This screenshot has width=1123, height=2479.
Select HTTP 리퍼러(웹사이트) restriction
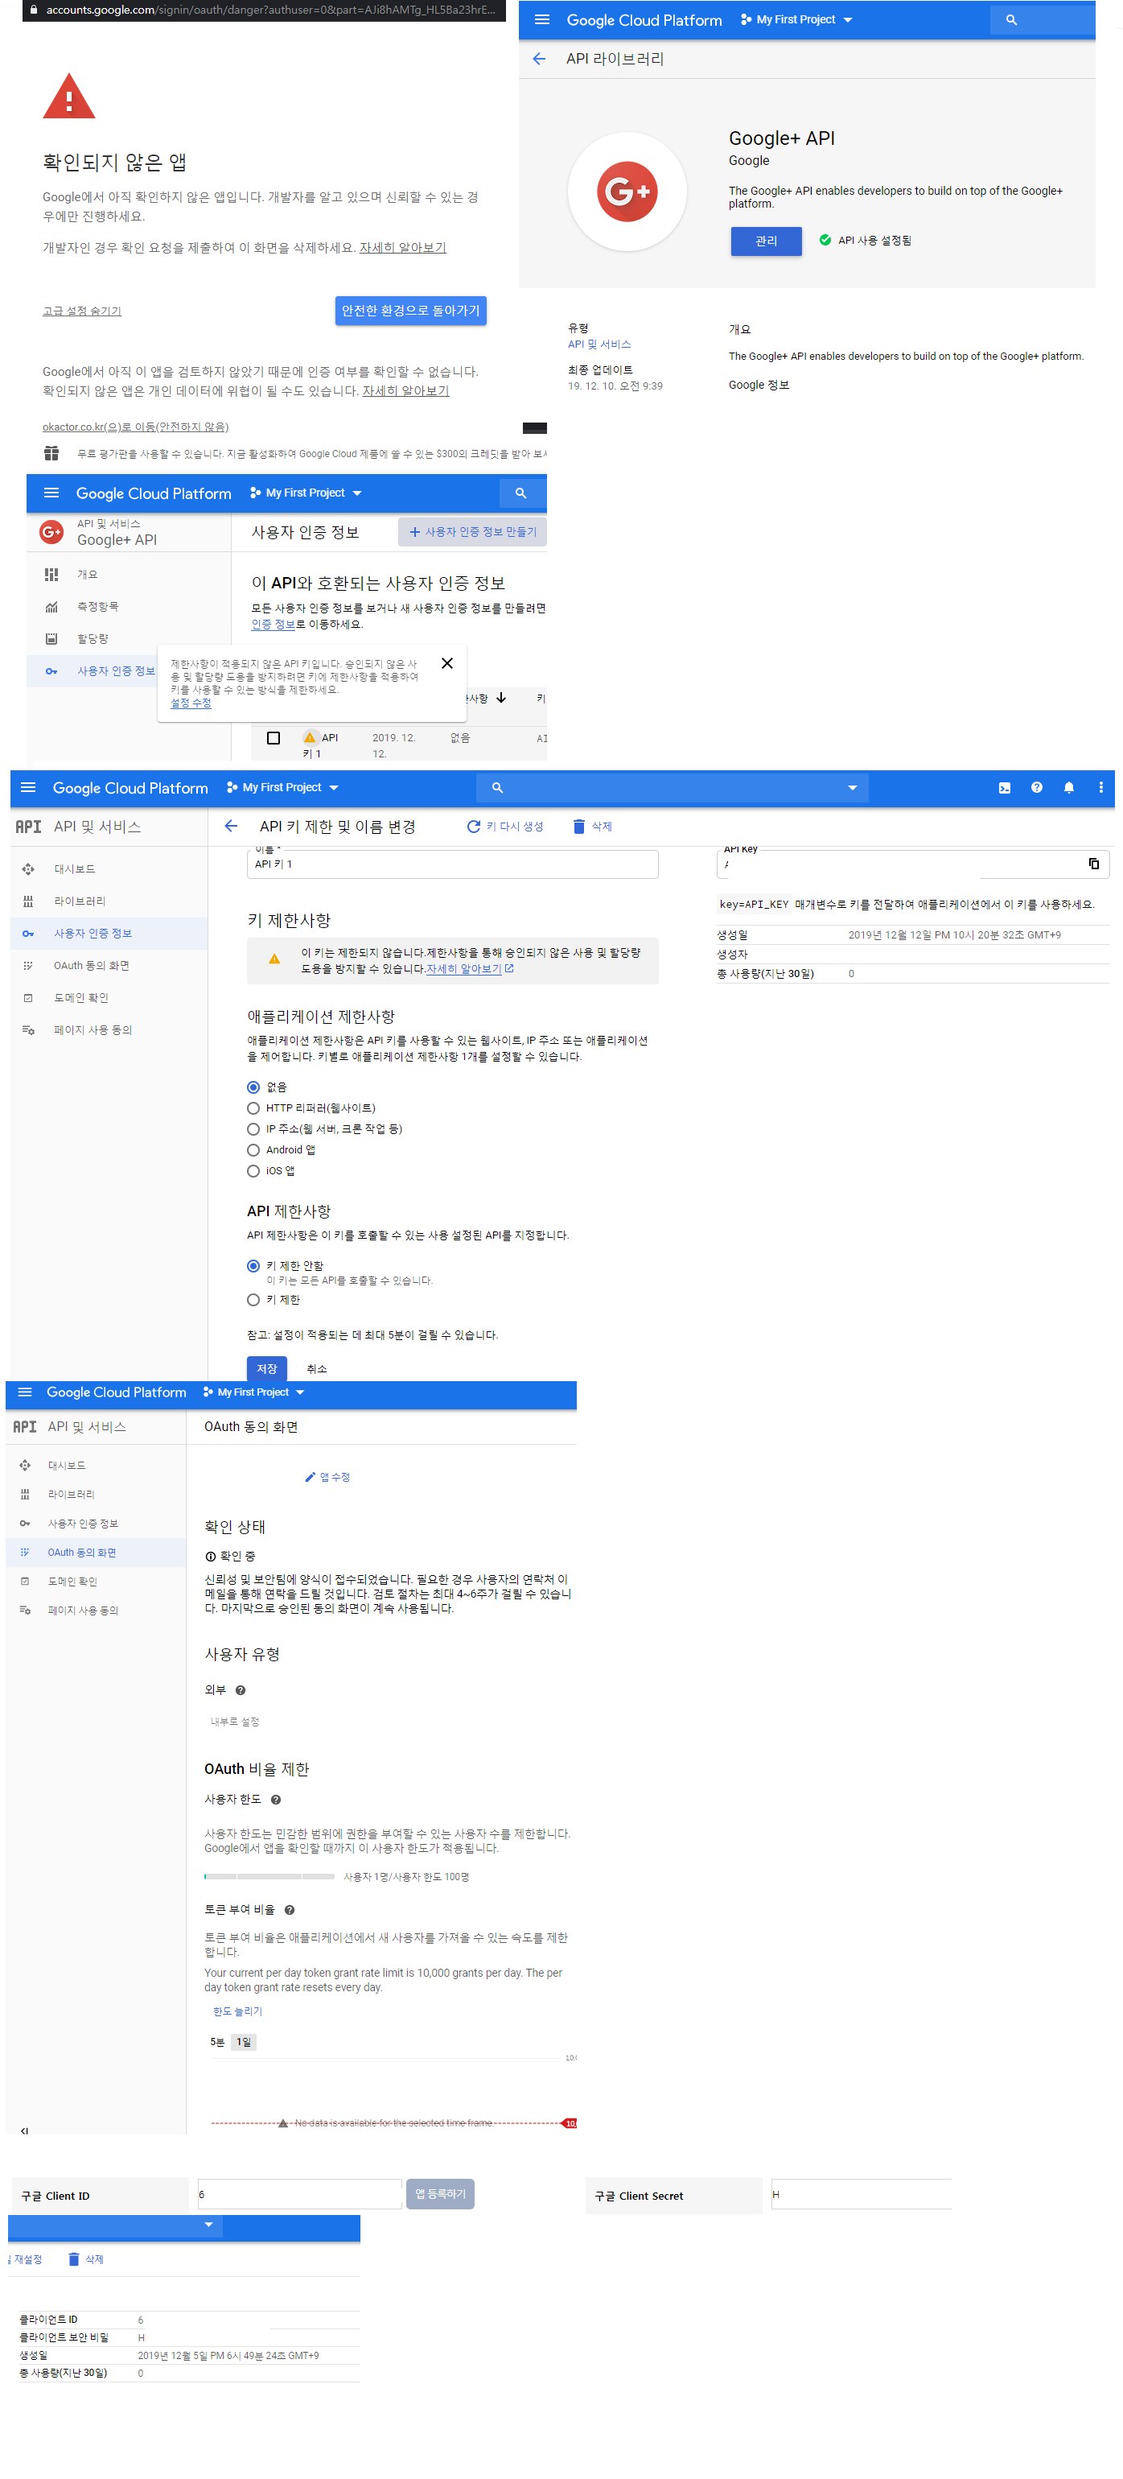tap(254, 1108)
